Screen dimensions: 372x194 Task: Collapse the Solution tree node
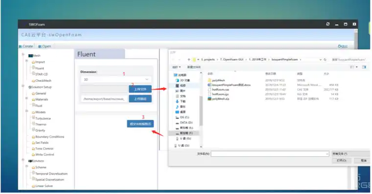tap(23, 160)
